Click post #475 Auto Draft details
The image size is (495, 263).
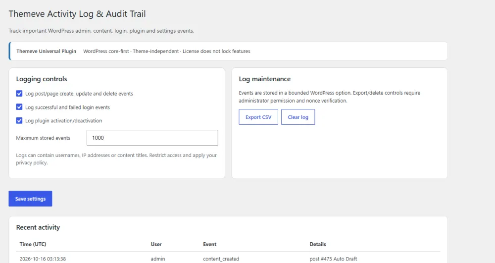[x=333, y=259]
